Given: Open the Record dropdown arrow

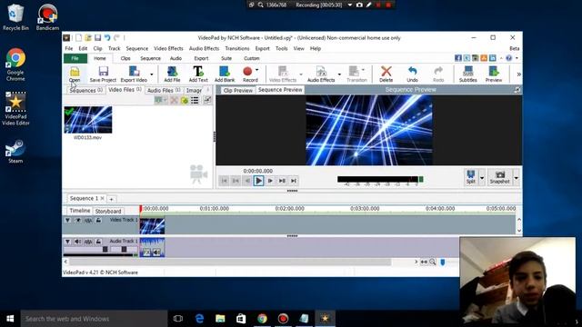Looking at the screenshot, I should pyautogui.click(x=256, y=70).
